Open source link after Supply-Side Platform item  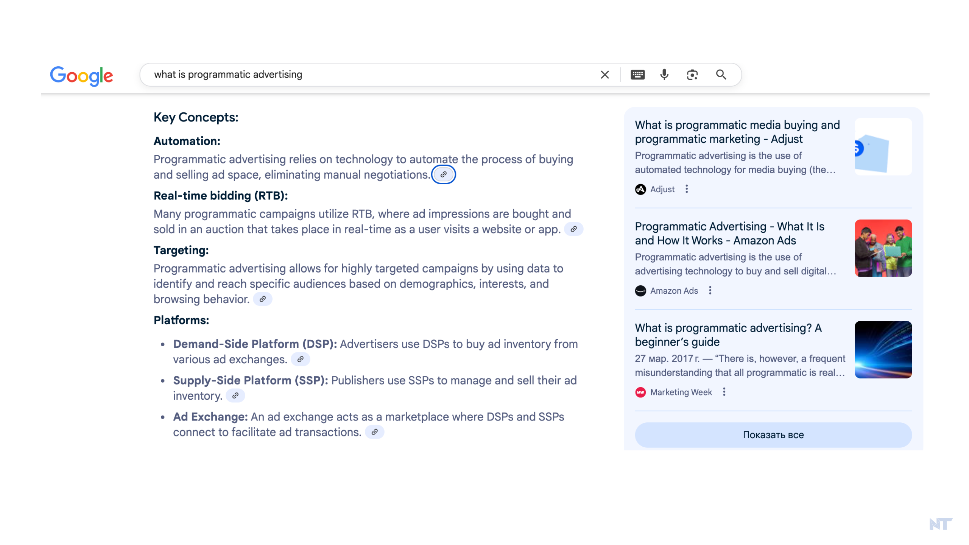[235, 396]
